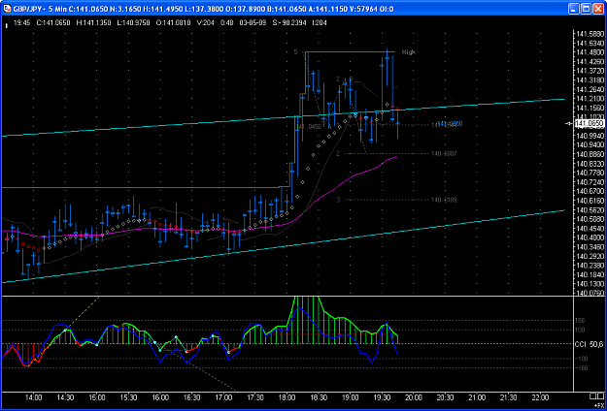This screenshot has height=411, width=607.
Task: Maximize the GBP/JPY chart window
Action: (x=586, y=9)
